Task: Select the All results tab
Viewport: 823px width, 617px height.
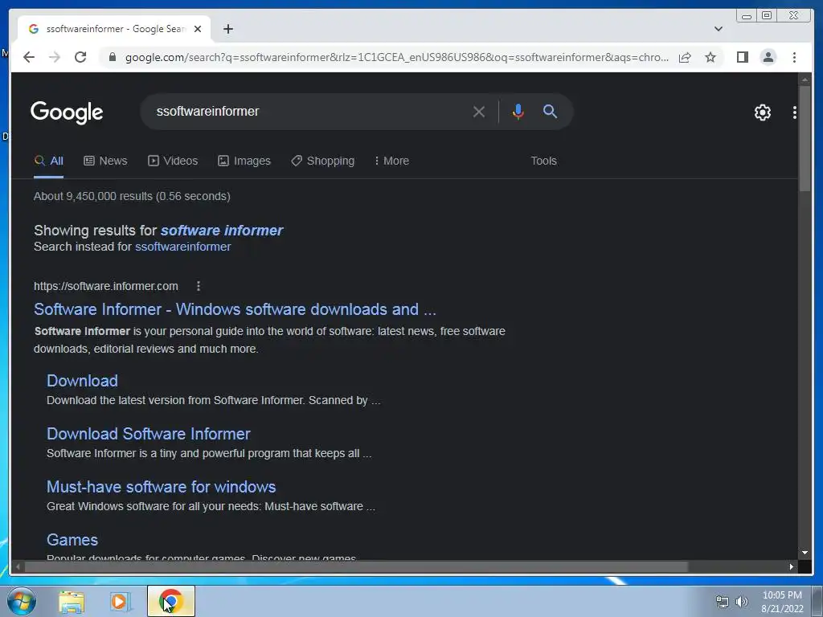Action: 49,161
